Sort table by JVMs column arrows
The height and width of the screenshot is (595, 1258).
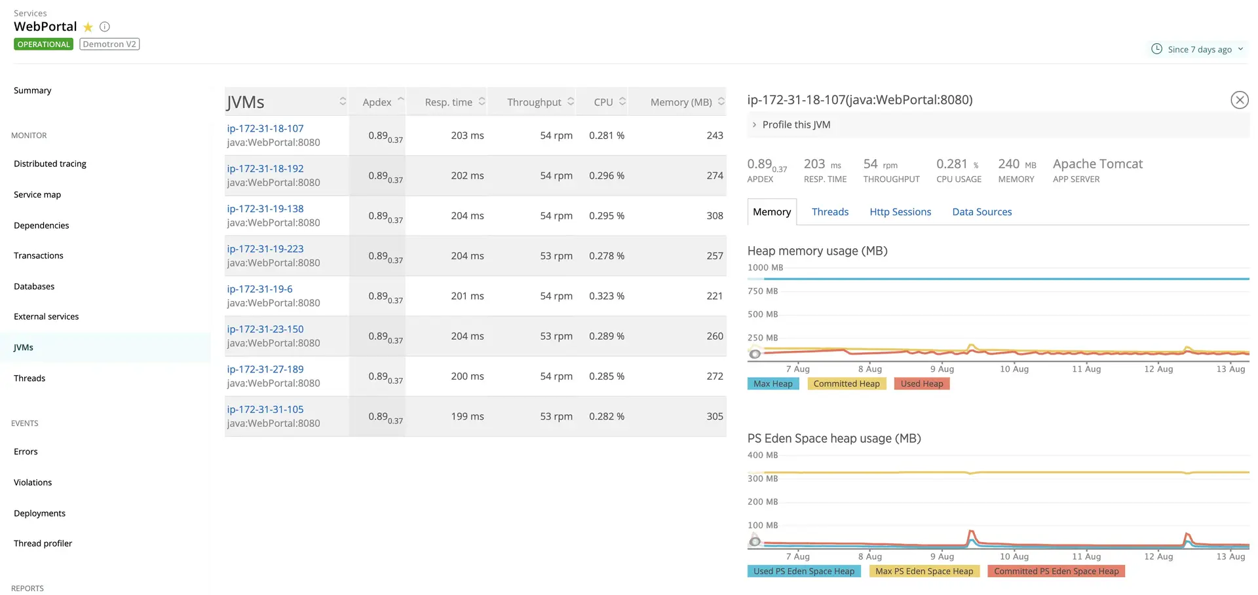342,101
